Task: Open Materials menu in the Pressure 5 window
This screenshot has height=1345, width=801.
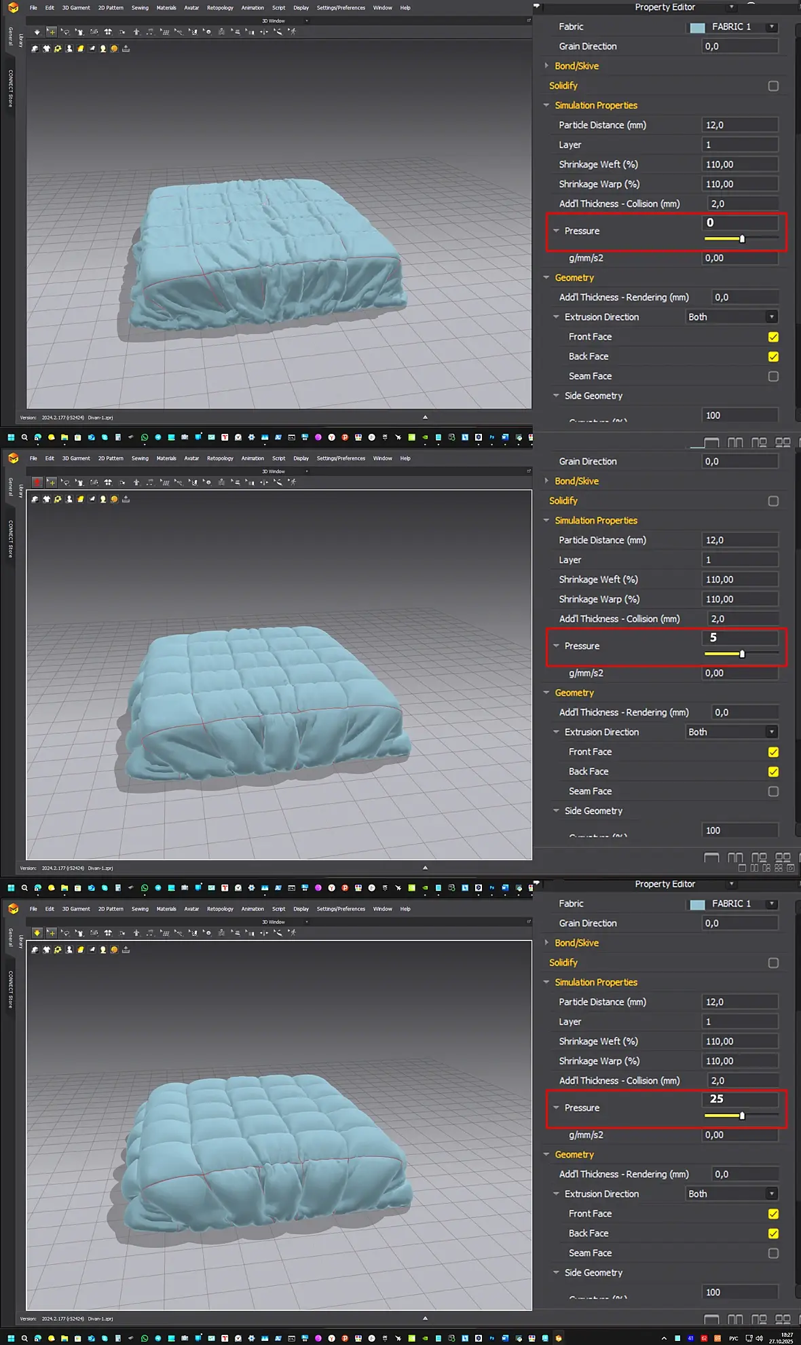Action: tap(166, 458)
